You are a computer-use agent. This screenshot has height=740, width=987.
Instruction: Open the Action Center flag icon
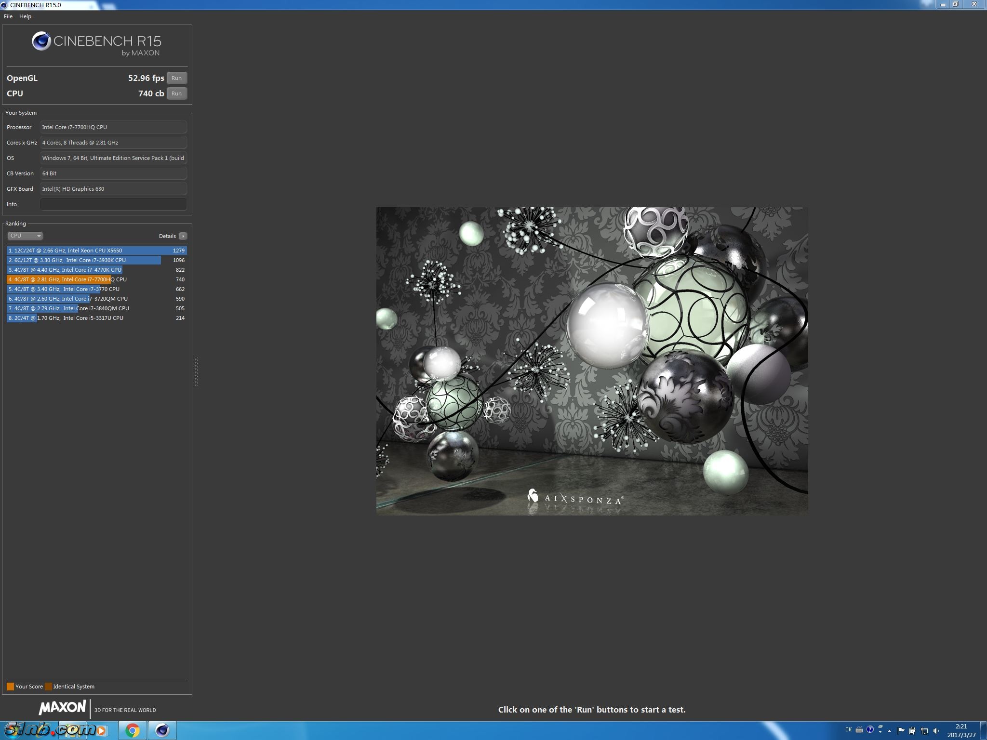(901, 731)
